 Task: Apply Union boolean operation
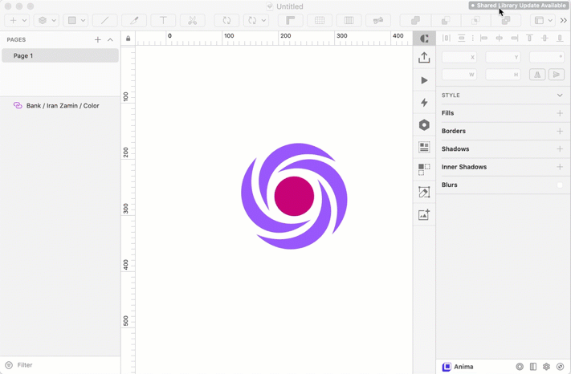point(415,20)
